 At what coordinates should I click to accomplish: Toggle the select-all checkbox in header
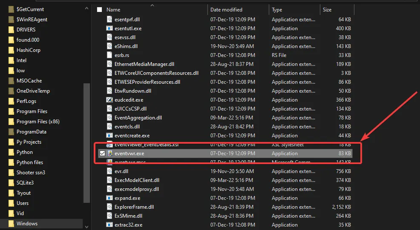100,10
